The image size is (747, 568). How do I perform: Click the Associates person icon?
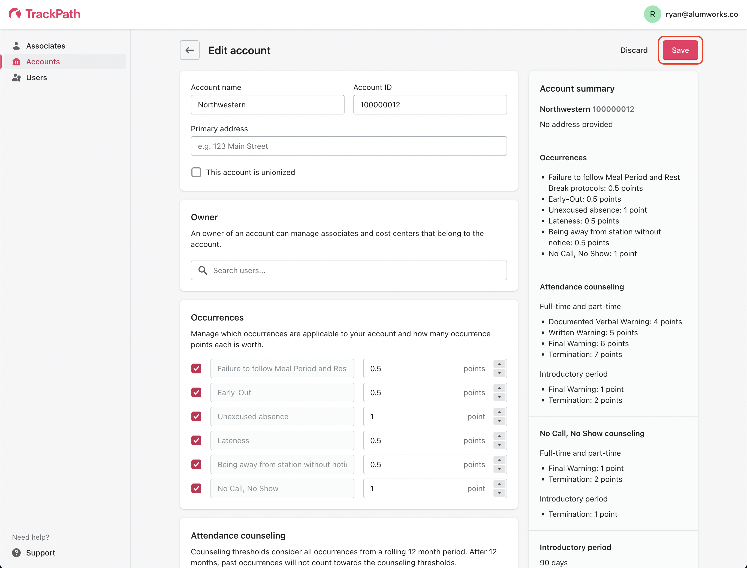click(x=16, y=46)
